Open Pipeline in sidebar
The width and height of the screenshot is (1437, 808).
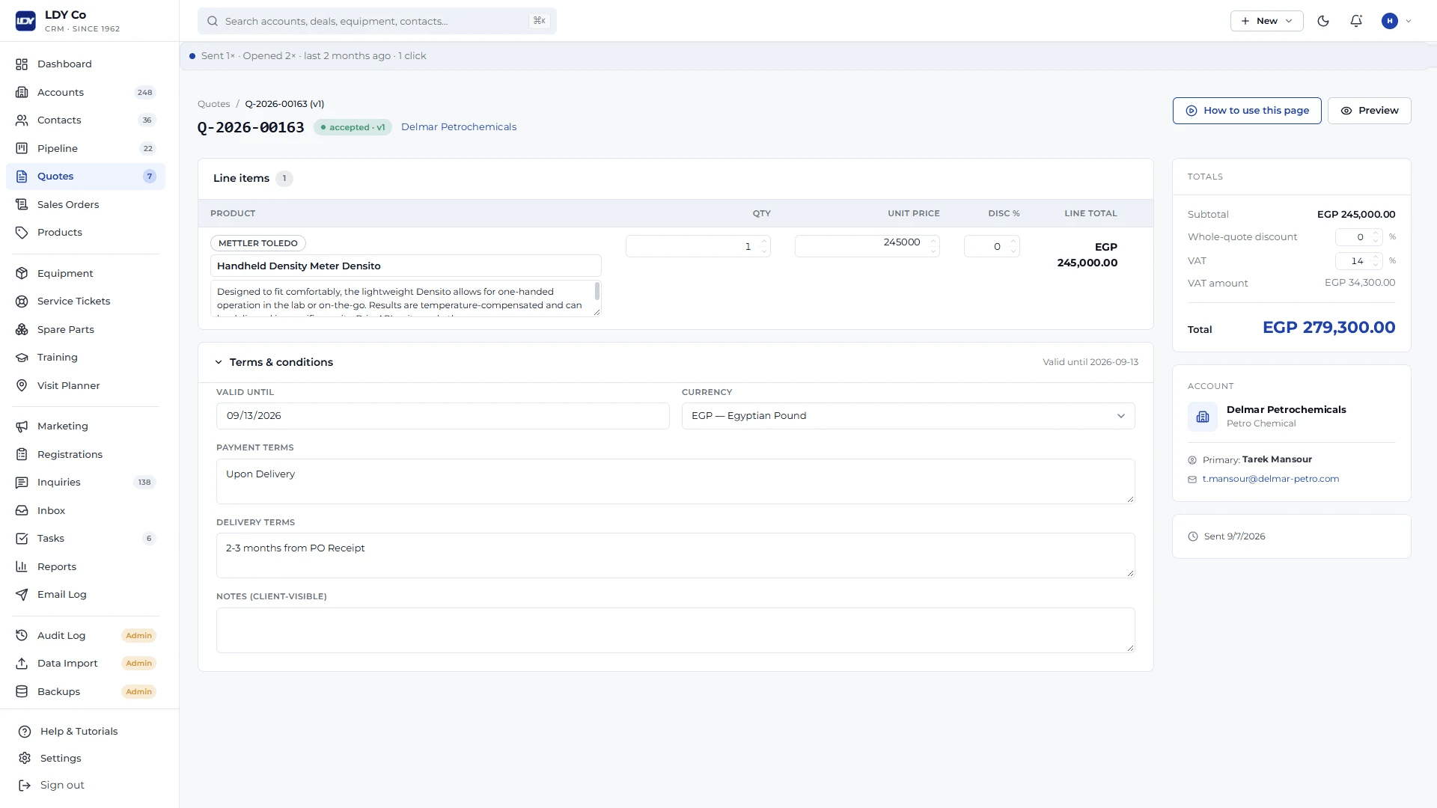point(86,148)
